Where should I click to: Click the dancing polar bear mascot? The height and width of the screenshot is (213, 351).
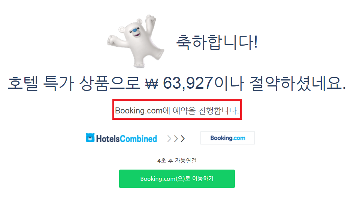tap(136, 41)
